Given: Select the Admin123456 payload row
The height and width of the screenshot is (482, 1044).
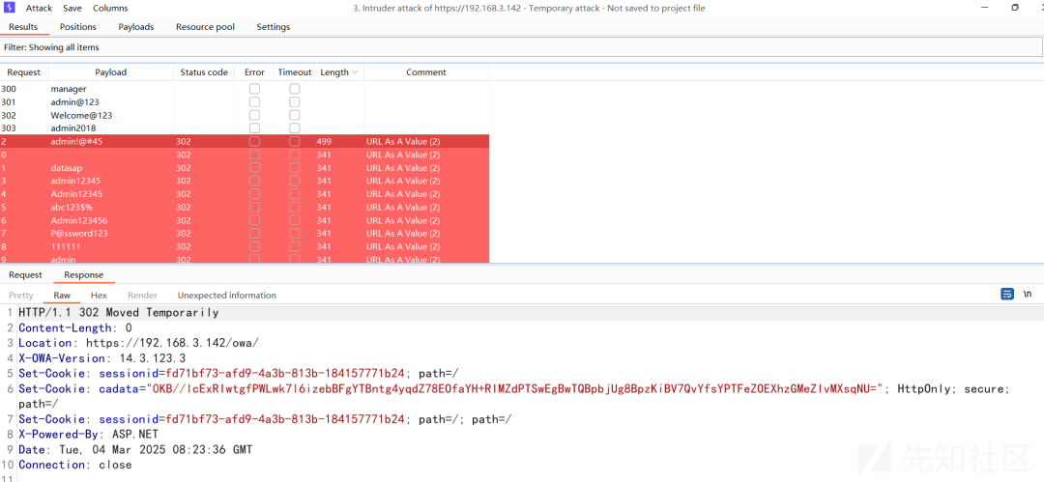Looking at the screenshot, I should point(245,220).
